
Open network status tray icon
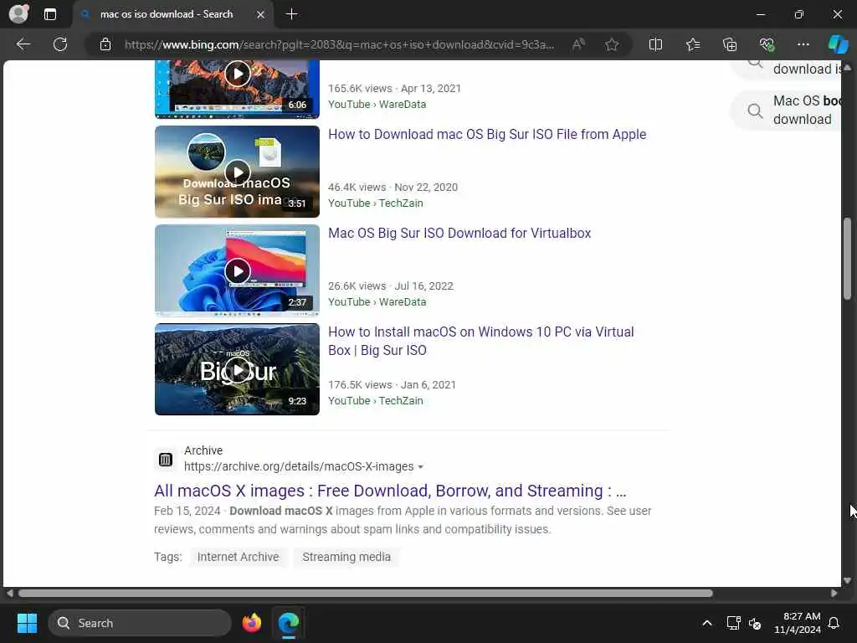(x=733, y=623)
